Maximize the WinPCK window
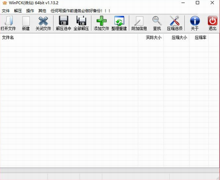This screenshot has width=220, height=180. pyautogui.click(x=198, y=3)
